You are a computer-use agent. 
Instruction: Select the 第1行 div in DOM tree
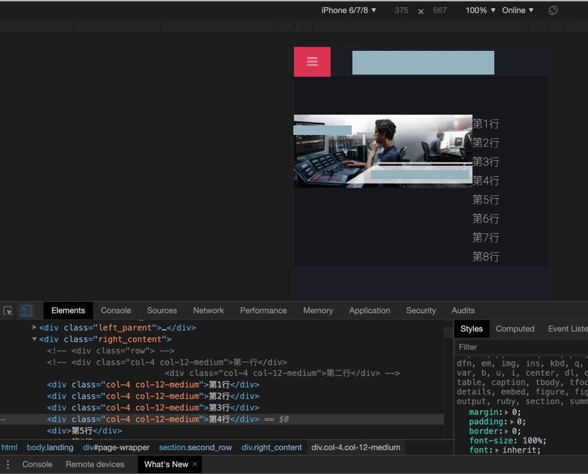coord(153,384)
